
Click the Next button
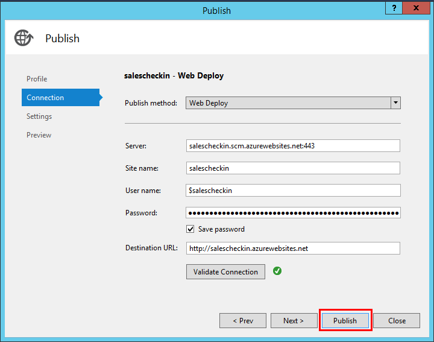click(294, 321)
